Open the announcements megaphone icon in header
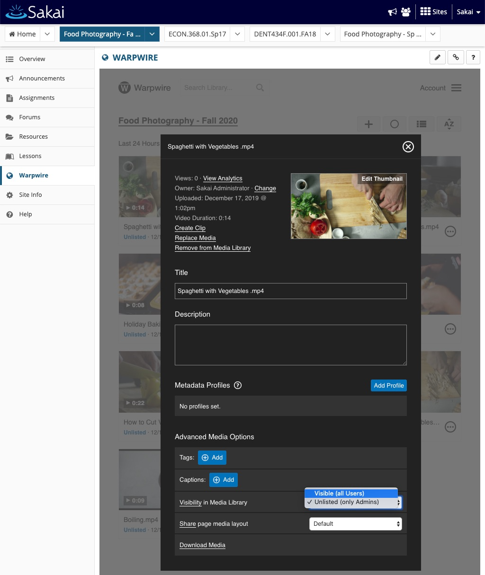The width and height of the screenshot is (485, 575). pyautogui.click(x=392, y=12)
